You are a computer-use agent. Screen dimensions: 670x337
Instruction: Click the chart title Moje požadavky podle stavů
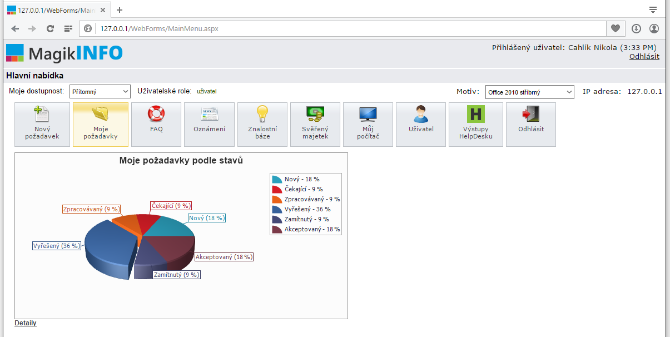pyautogui.click(x=181, y=161)
